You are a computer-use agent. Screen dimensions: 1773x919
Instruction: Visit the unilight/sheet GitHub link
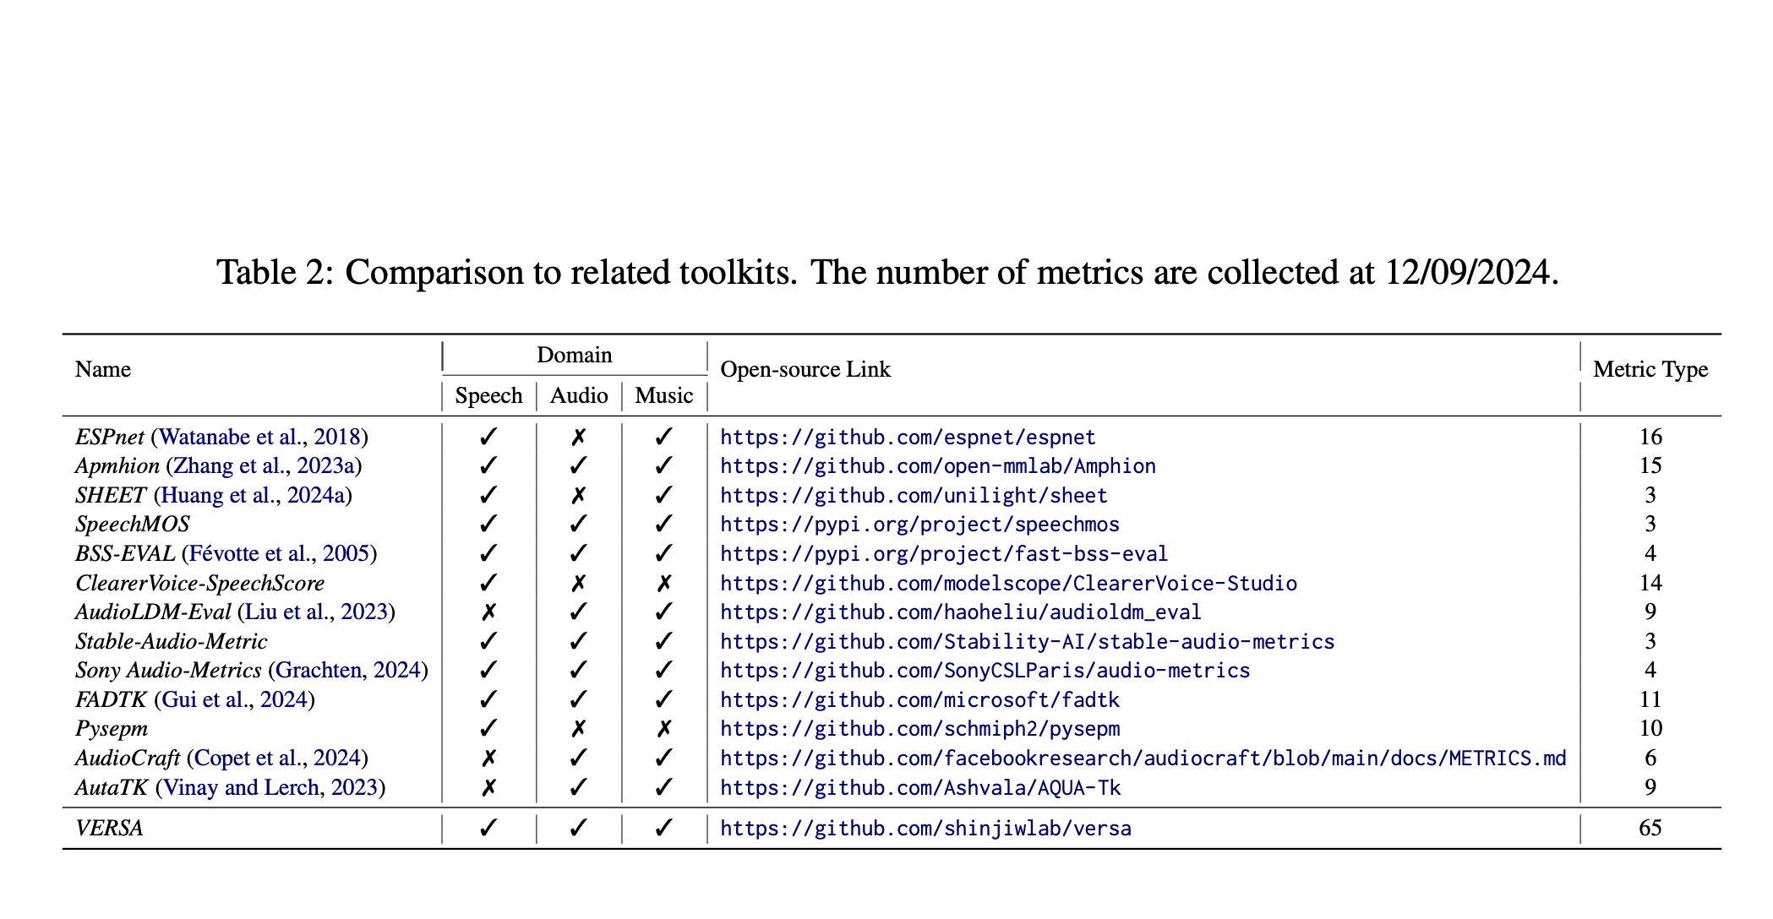(913, 496)
